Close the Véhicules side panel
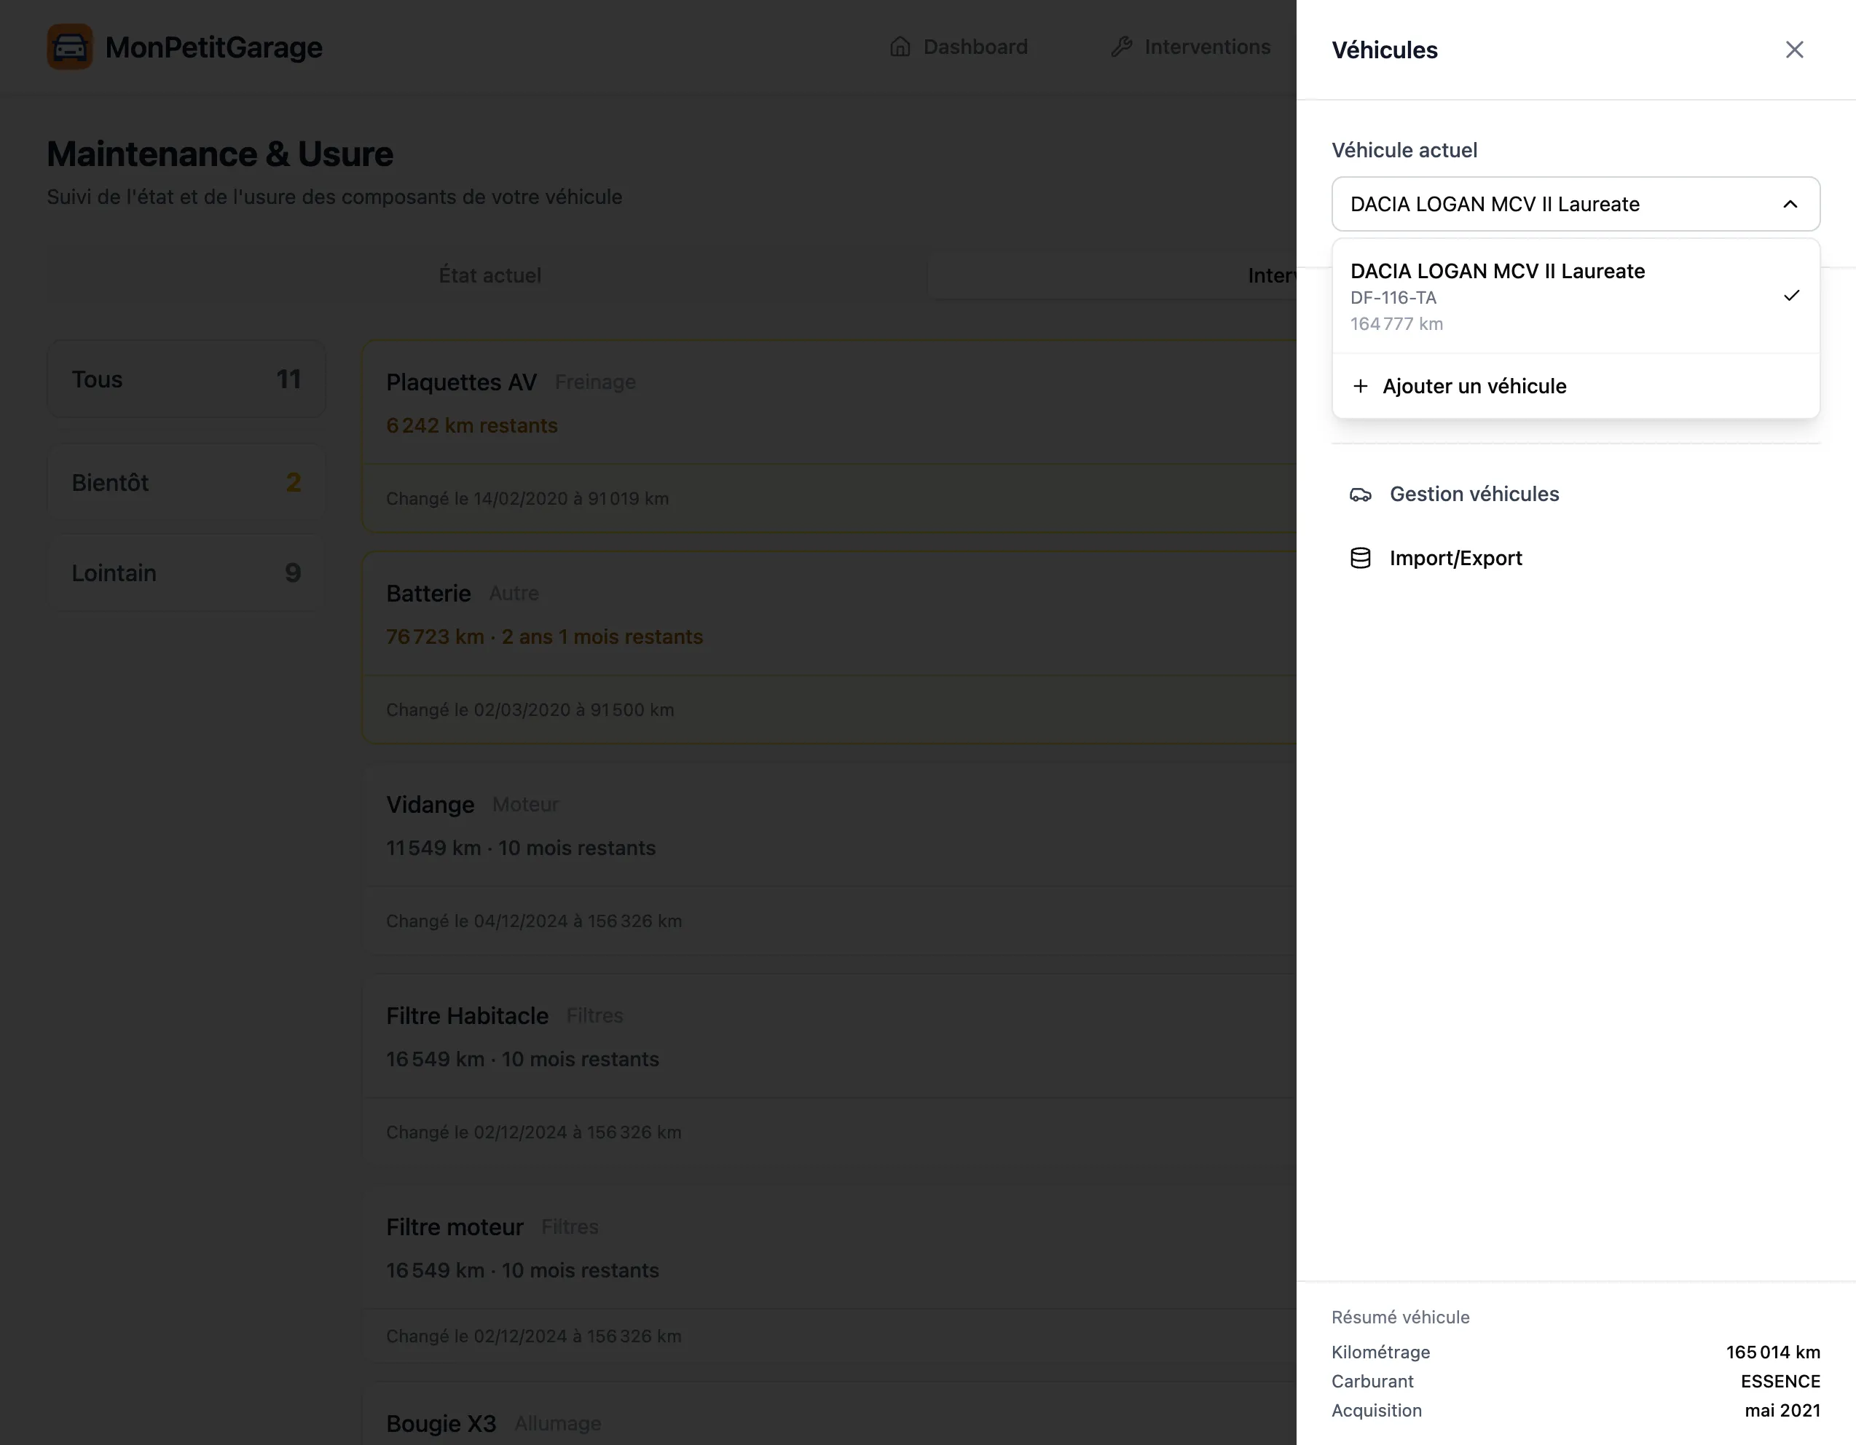 coord(1794,50)
